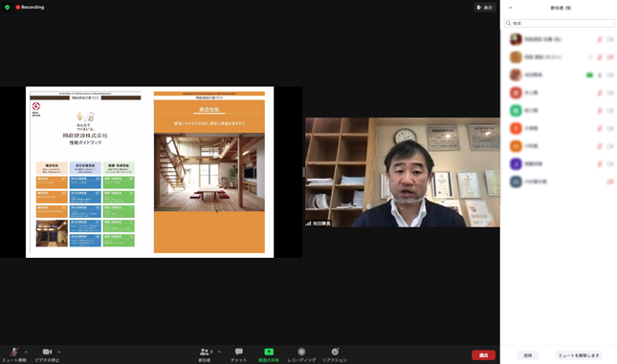The height and width of the screenshot is (364, 617).
Task: Click the purple participant avatar
Action: pyautogui.click(x=516, y=163)
